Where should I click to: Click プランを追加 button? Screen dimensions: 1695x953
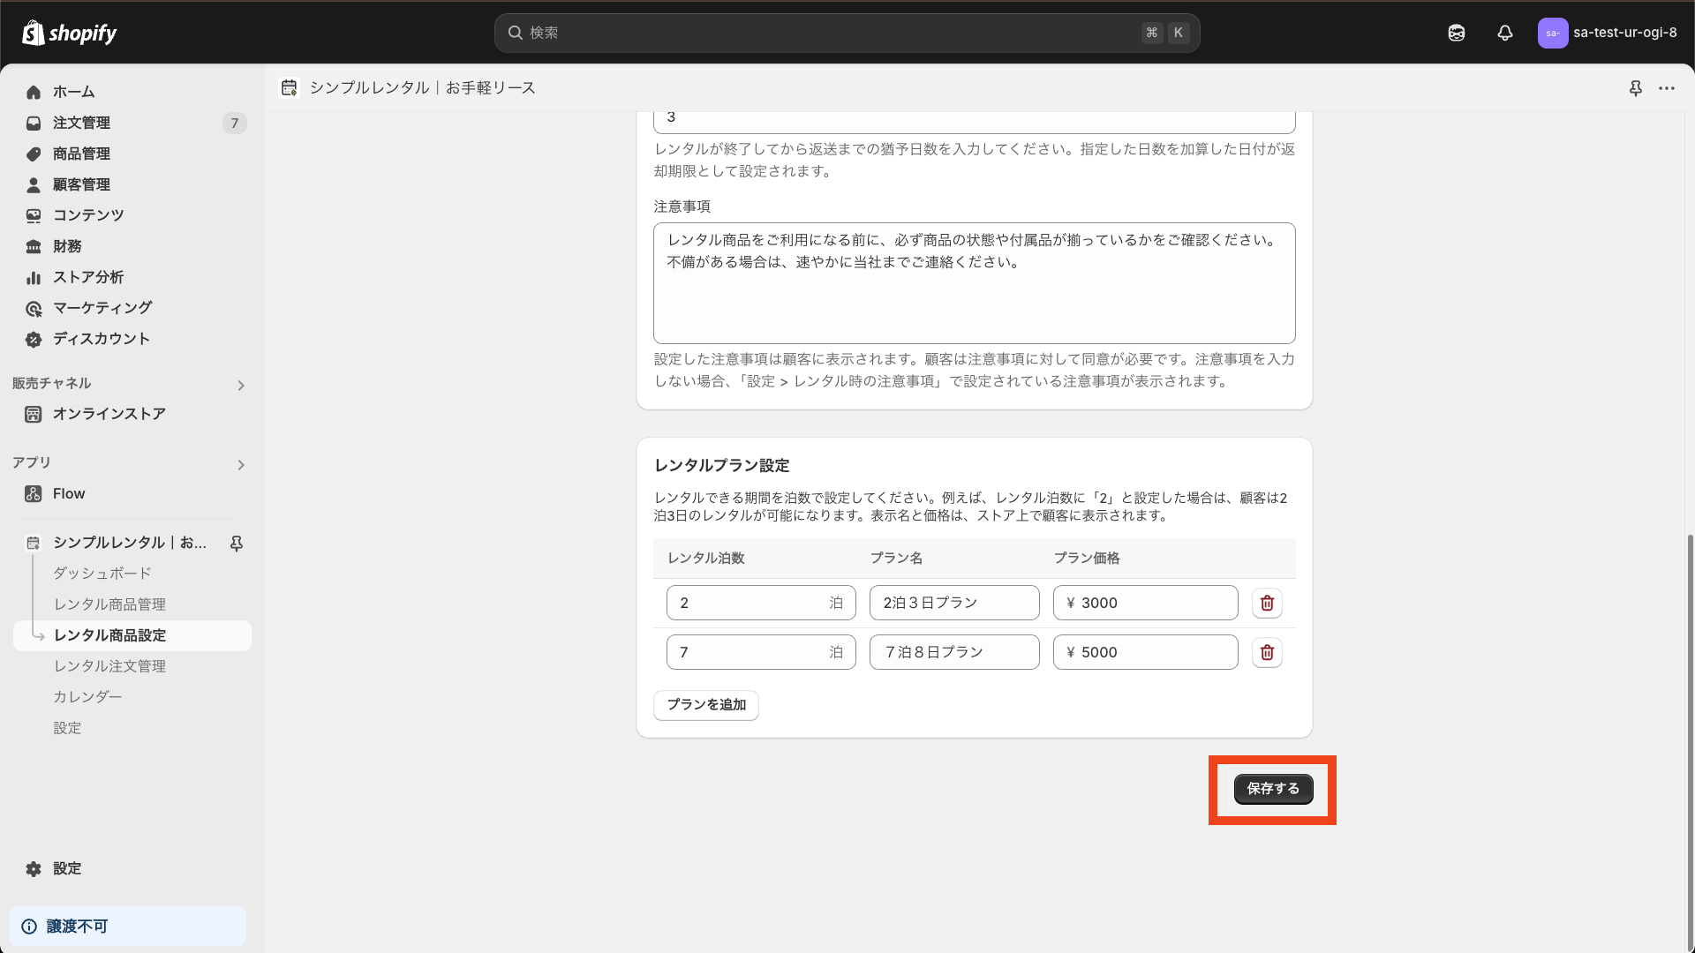[705, 705]
